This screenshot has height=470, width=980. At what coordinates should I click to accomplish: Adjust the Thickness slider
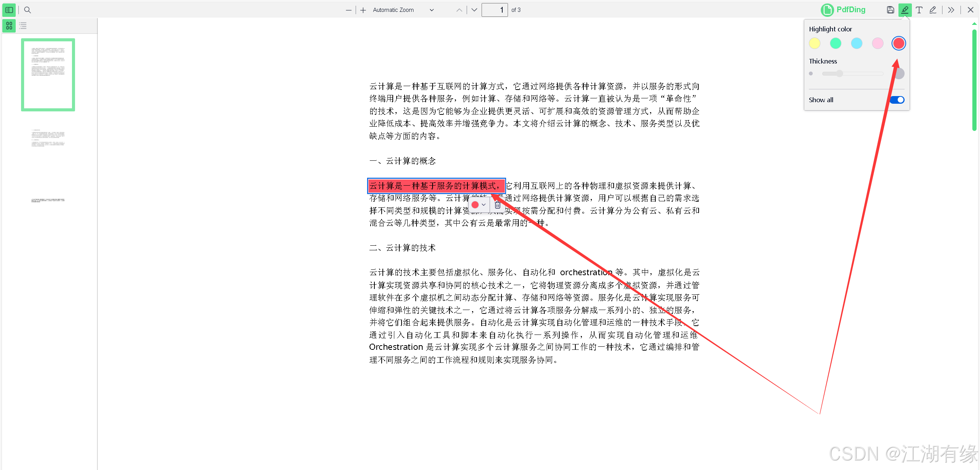tap(853, 73)
